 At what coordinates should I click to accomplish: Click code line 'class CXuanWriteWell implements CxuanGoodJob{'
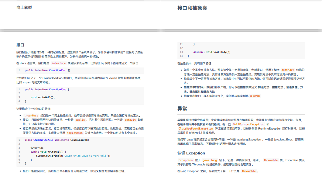pyautogui.click(x=57, y=140)
